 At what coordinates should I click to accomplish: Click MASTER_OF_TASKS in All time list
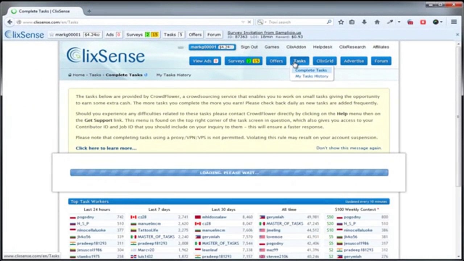(285, 224)
